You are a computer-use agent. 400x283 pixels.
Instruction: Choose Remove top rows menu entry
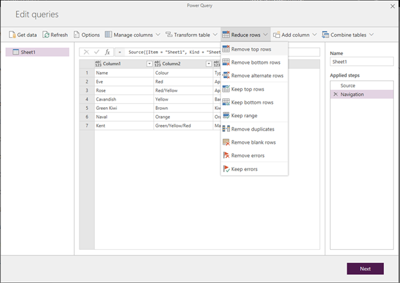click(251, 49)
